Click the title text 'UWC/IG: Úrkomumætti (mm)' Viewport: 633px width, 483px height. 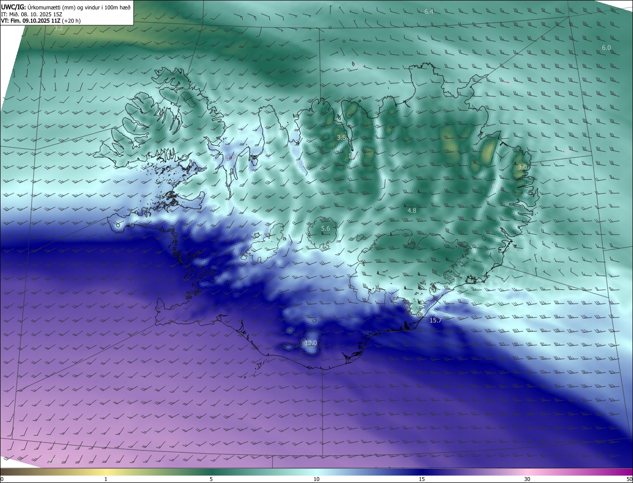coord(38,7)
